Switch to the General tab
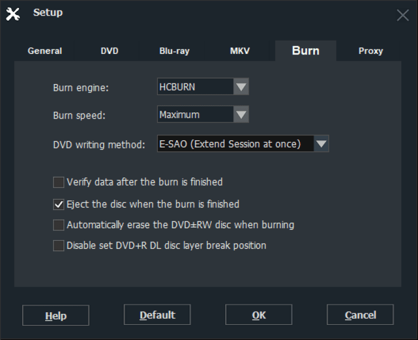This screenshot has height=340, width=418. point(45,51)
